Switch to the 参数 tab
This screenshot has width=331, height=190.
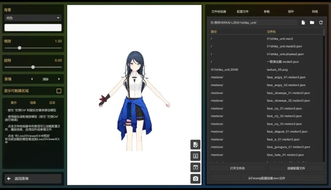click(x=267, y=11)
